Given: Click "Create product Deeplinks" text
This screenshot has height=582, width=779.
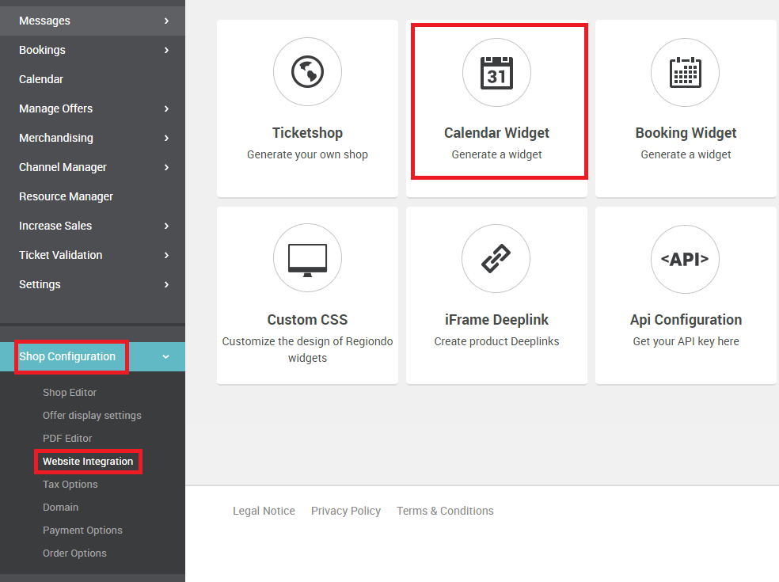Looking at the screenshot, I should 497,341.
